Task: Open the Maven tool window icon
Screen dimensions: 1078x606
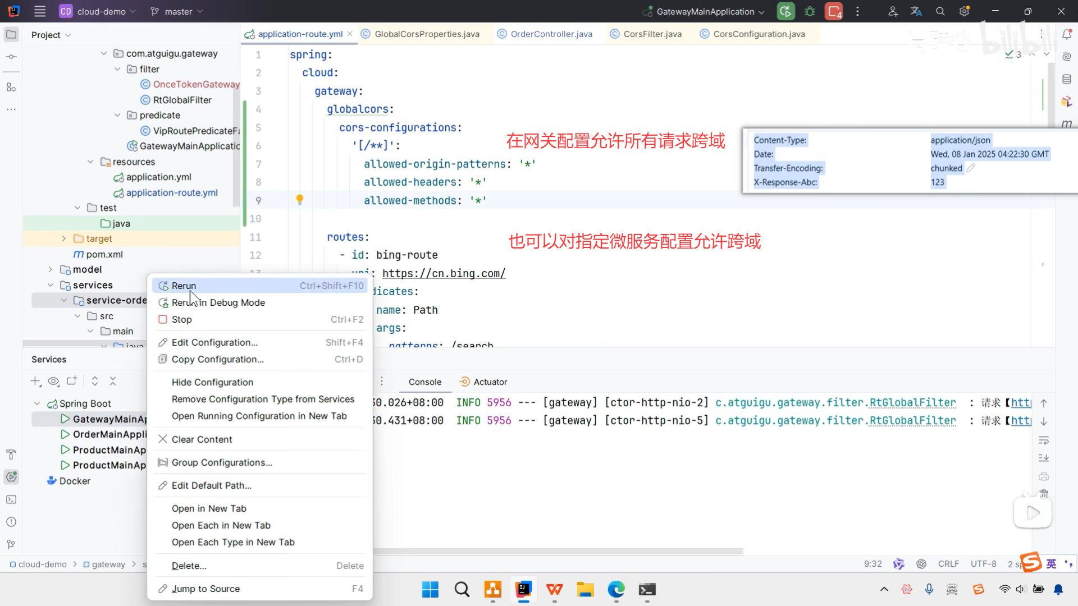Action: coord(1067,123)
